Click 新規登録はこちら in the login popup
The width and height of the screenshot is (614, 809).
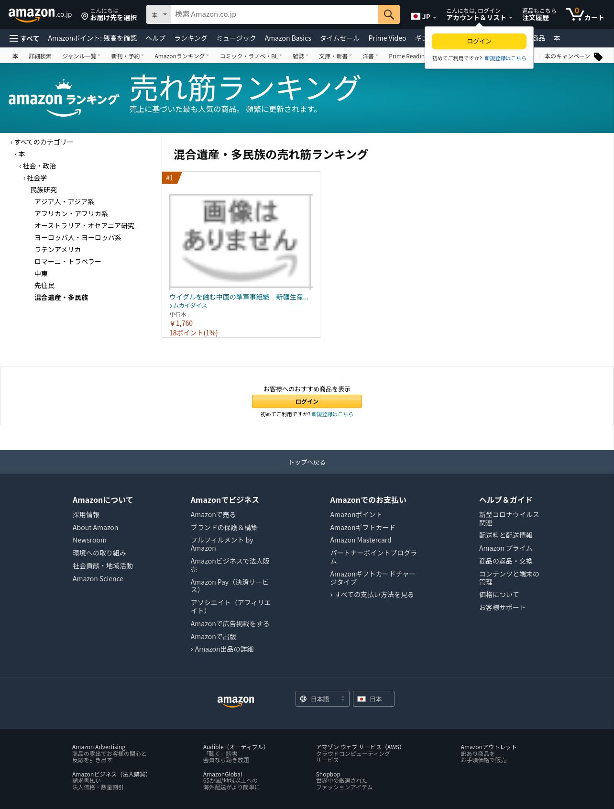click(505, 58)
